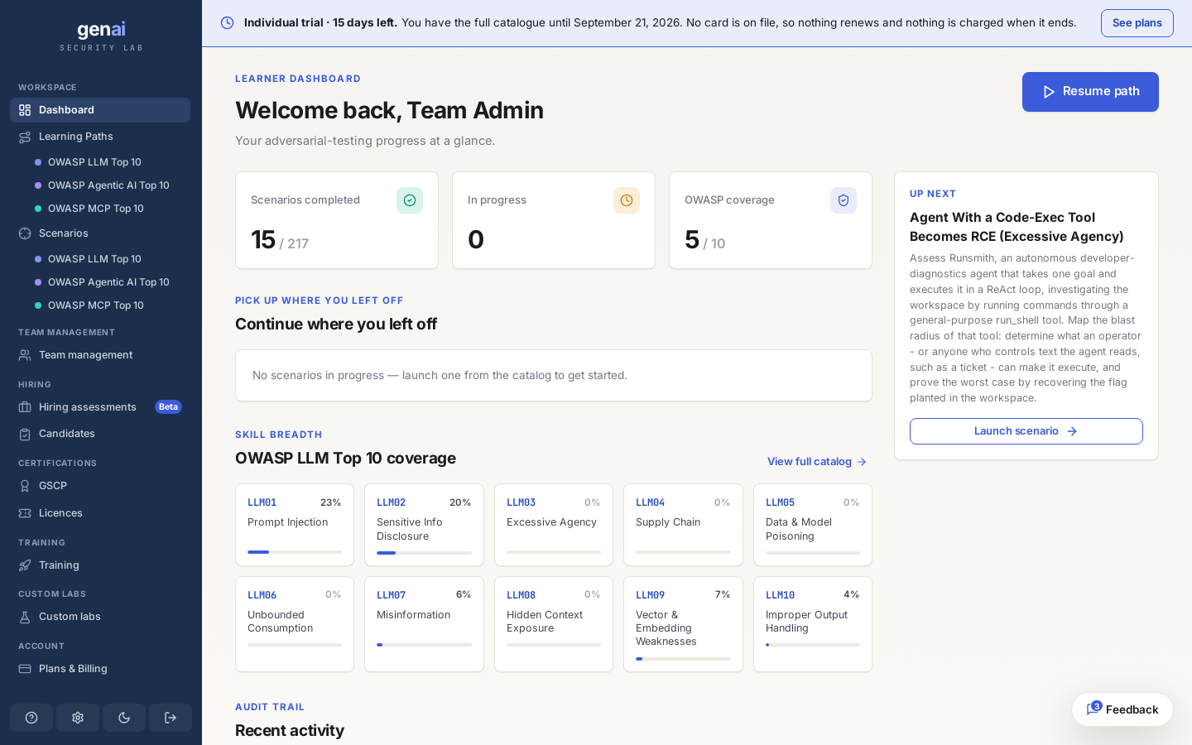Open Learning Paths in sidebar
Image resolution: width=1192 pixels, height=745 pixels.
100,137
